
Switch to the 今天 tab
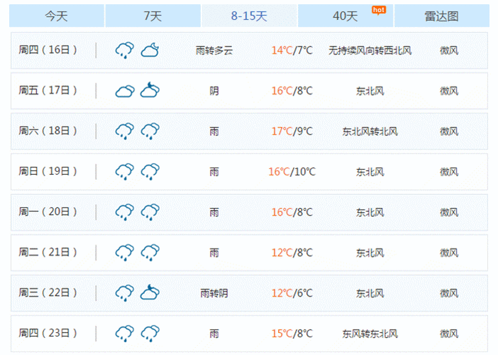tap(57, 16)
